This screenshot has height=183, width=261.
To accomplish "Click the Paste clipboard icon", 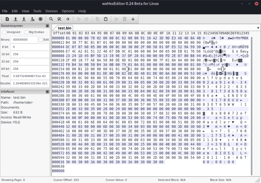I will [106, 19].
